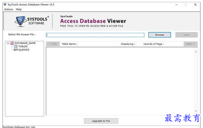Select the DATABASE_NAME tree label
The image size is (203, 128).
(x=25, y=43)
